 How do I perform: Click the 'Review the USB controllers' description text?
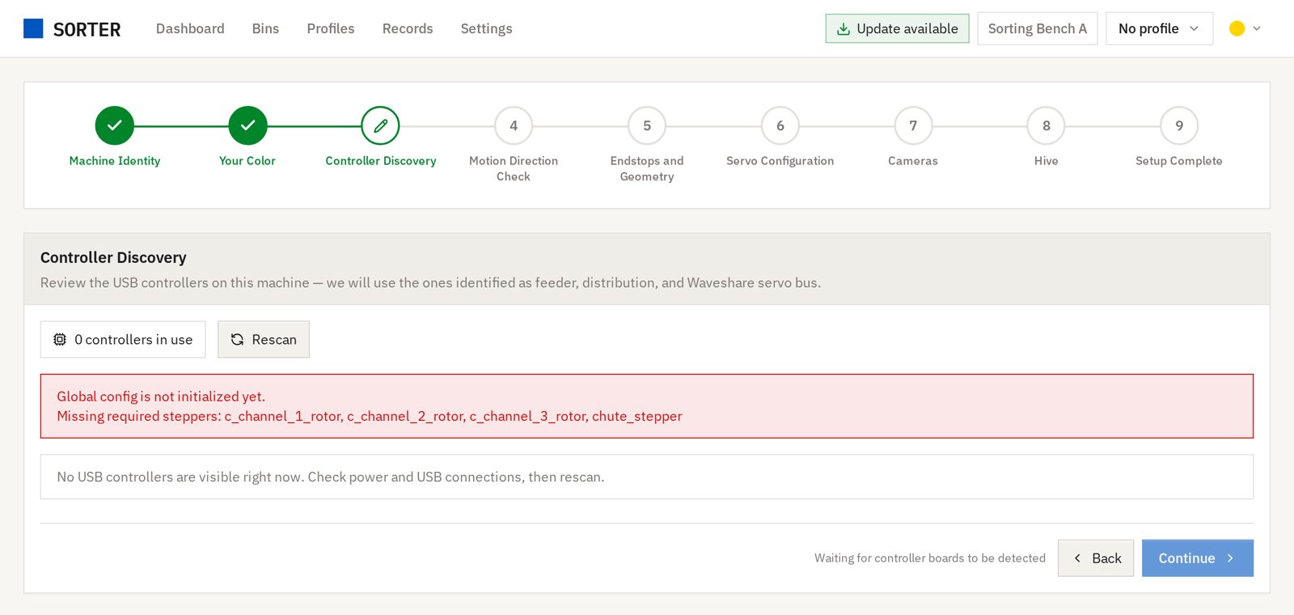pyautogui.click(x=430, y=283)
